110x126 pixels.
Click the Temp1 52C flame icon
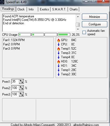(x=59, y=49)
